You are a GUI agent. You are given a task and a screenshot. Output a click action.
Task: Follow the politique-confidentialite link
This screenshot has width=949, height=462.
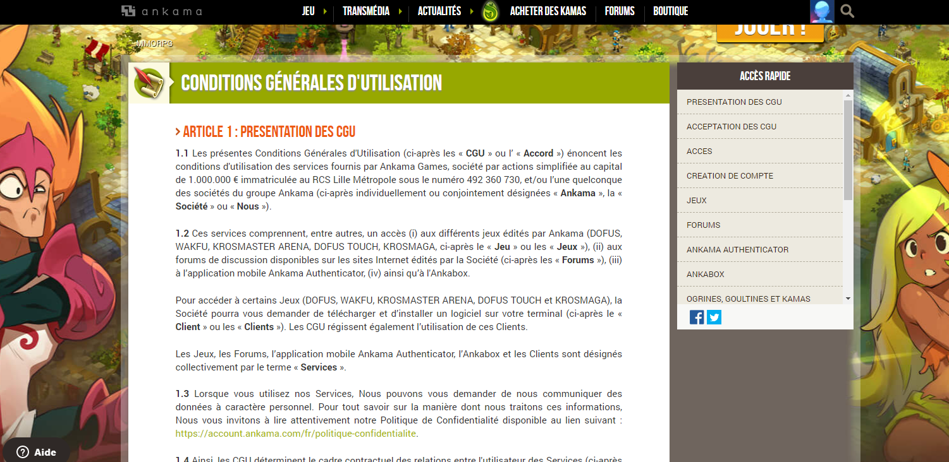click(x=296, y=434)
